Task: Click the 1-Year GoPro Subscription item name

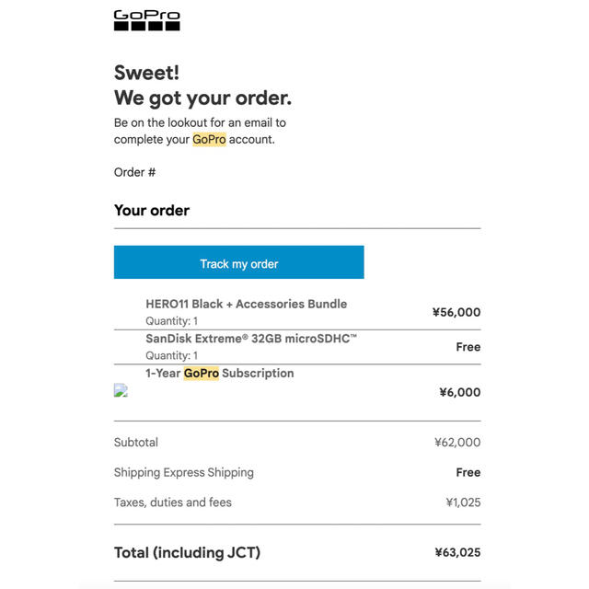Action: [x=220, y=373]
